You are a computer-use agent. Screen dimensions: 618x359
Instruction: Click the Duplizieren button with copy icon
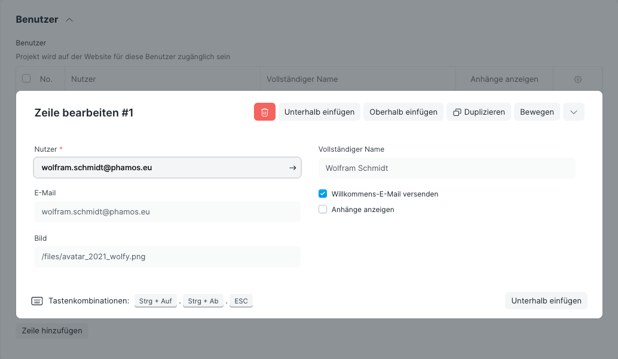479,112
